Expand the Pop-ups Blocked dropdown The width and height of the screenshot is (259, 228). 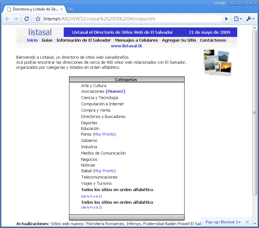[x=223, y=222]
